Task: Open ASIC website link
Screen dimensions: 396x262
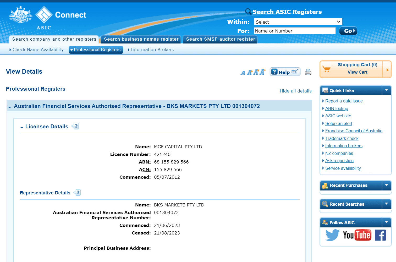Action: click(x=338, y=116)
